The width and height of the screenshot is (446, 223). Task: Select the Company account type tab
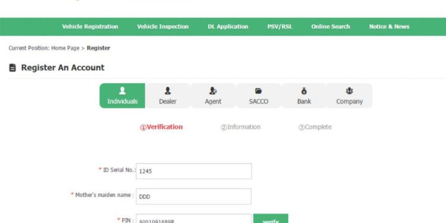(350, 96)
